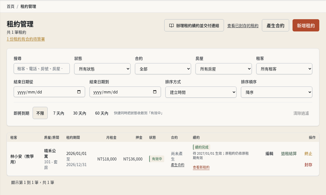Click the 產生合約 link in the lease row

(x=178, y=165)
